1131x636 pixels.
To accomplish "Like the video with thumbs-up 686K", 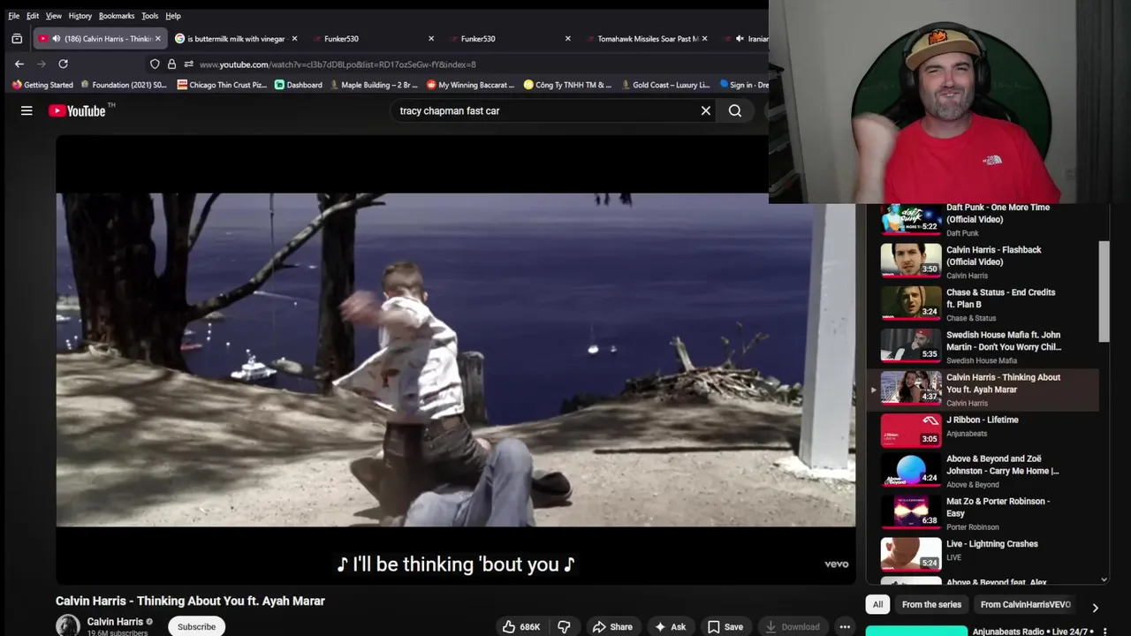I will [x=521, y=626].
